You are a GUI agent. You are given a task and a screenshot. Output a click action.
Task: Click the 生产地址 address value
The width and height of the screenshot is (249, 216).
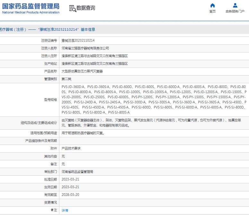pos(95,64)
